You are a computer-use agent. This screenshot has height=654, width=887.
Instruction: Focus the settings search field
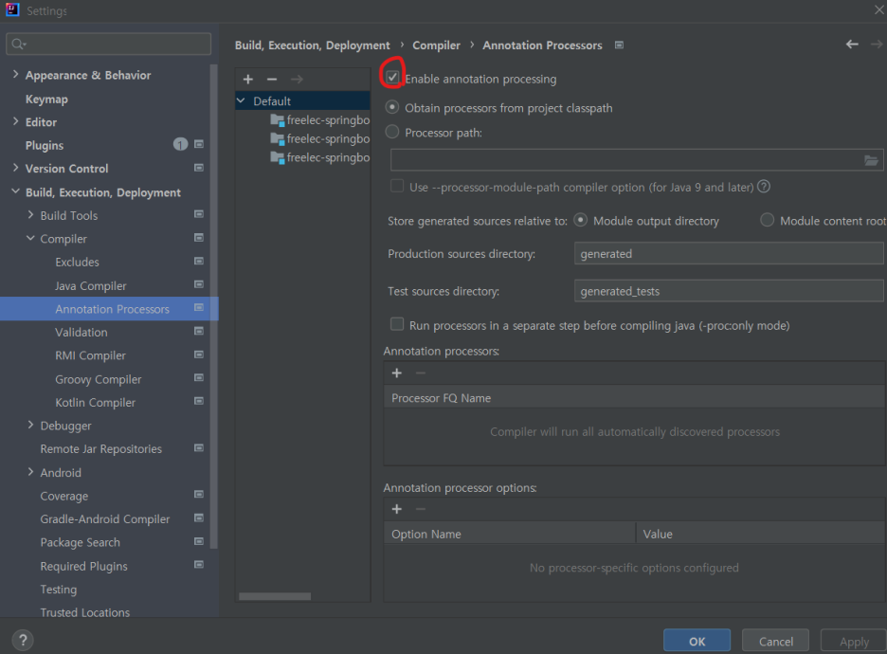(x=109, y=45)
